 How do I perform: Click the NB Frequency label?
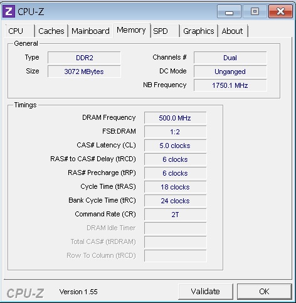coord(165,85)
